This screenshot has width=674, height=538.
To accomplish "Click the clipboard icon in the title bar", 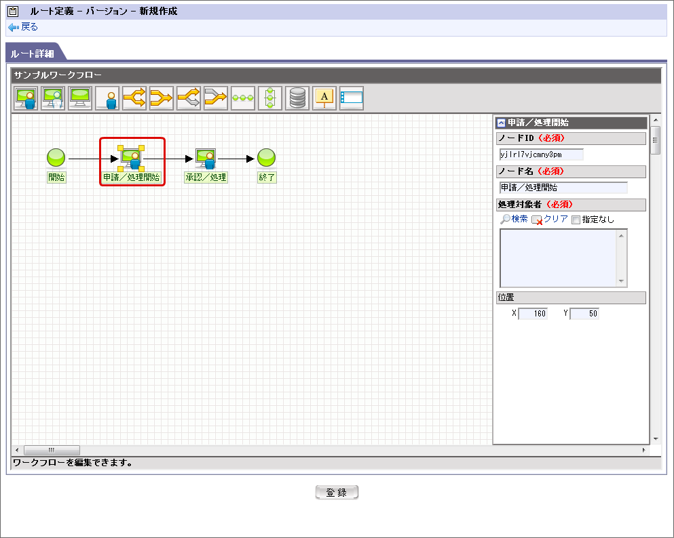I will (x=13, y=11).
